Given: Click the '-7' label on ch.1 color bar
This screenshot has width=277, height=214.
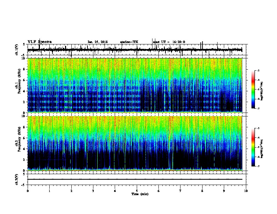Looking at the screenshot, I should click(x=258, y=108).
